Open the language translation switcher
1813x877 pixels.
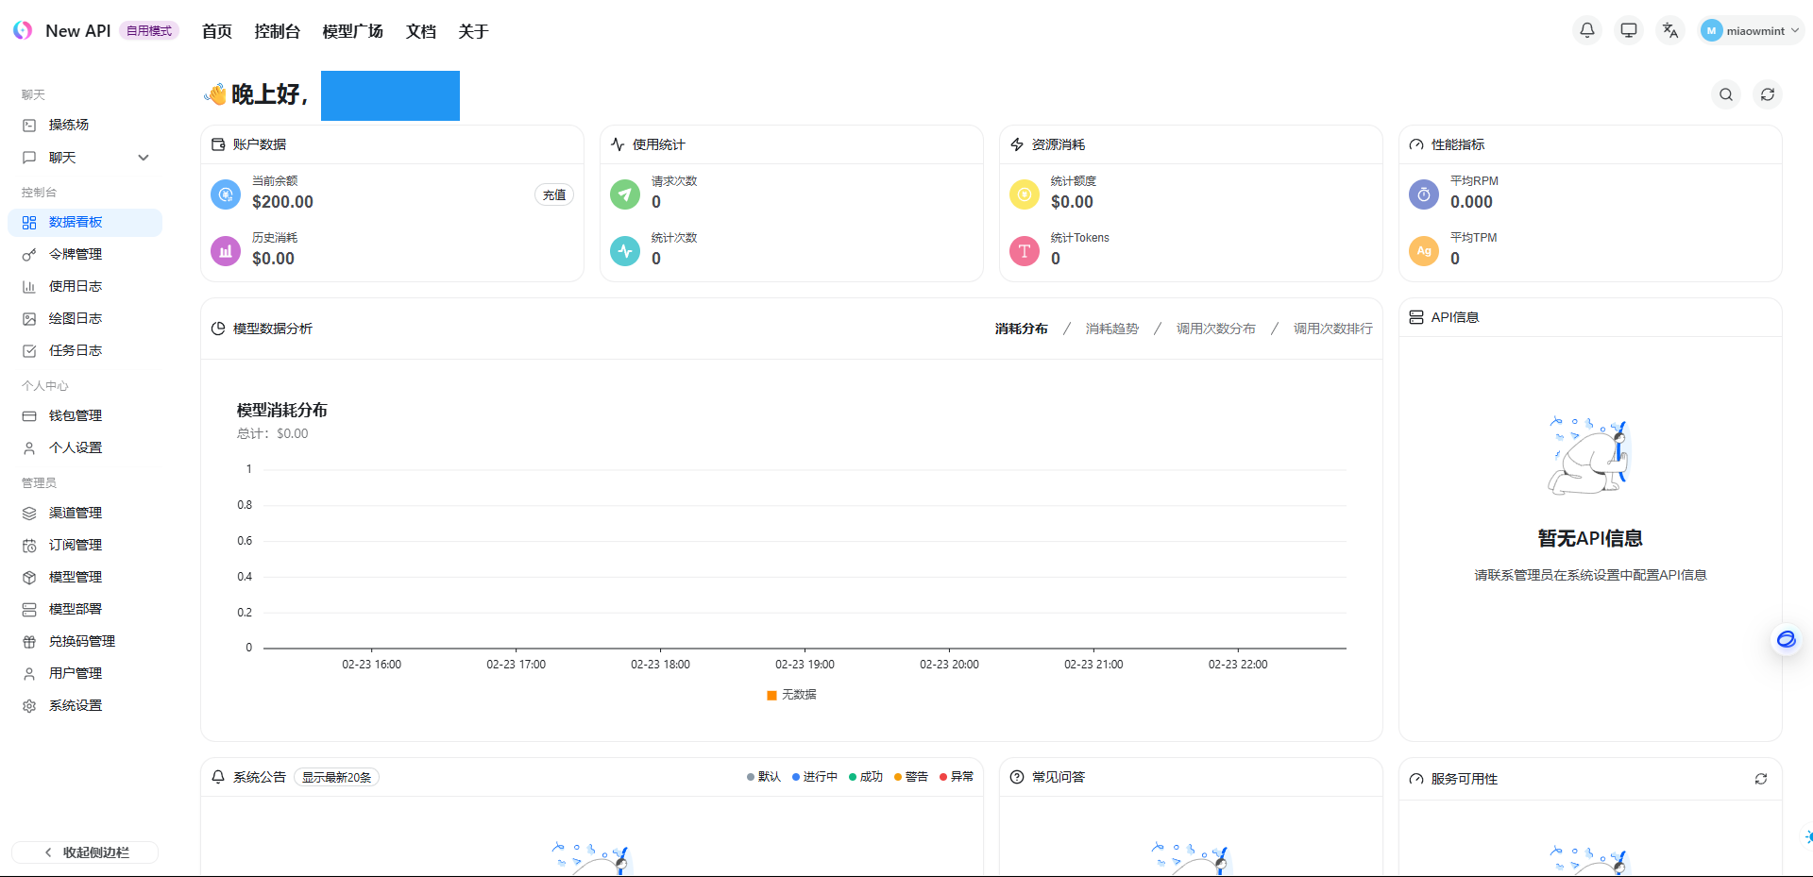click(1670, 30)
